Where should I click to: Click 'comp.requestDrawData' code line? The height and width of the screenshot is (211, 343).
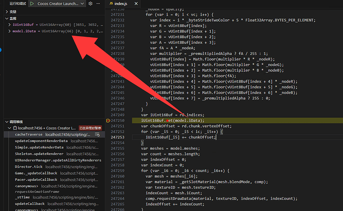pos(222,199)
